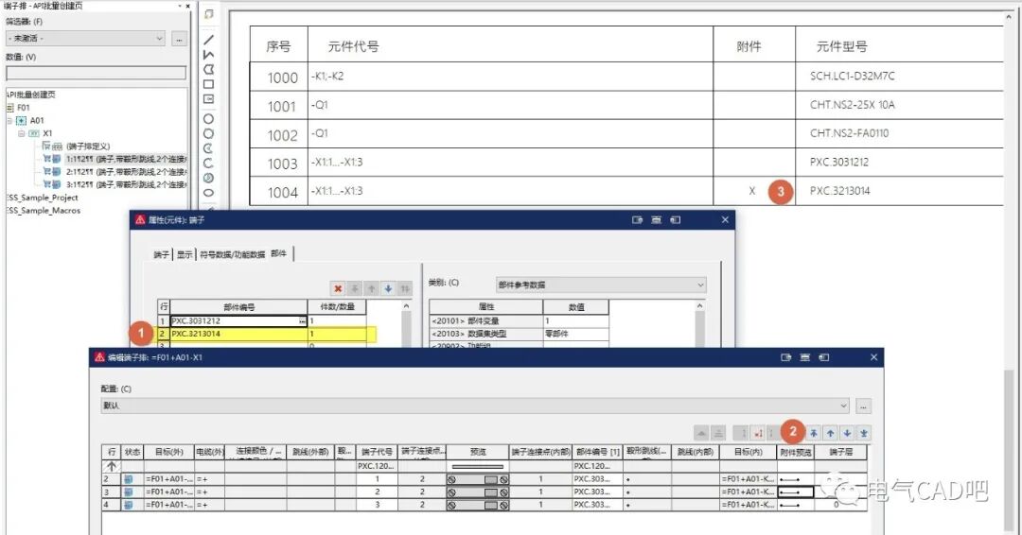Click the page icon atop the vertical toolbar
Image resolution: width=1022 pixels, height=535 pixels.
[208, 13]
